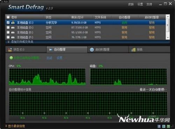Click the first blue link after the green status text
Viewport: 175px width, 129px height.
pyautogui.click(x=49, y=58)
